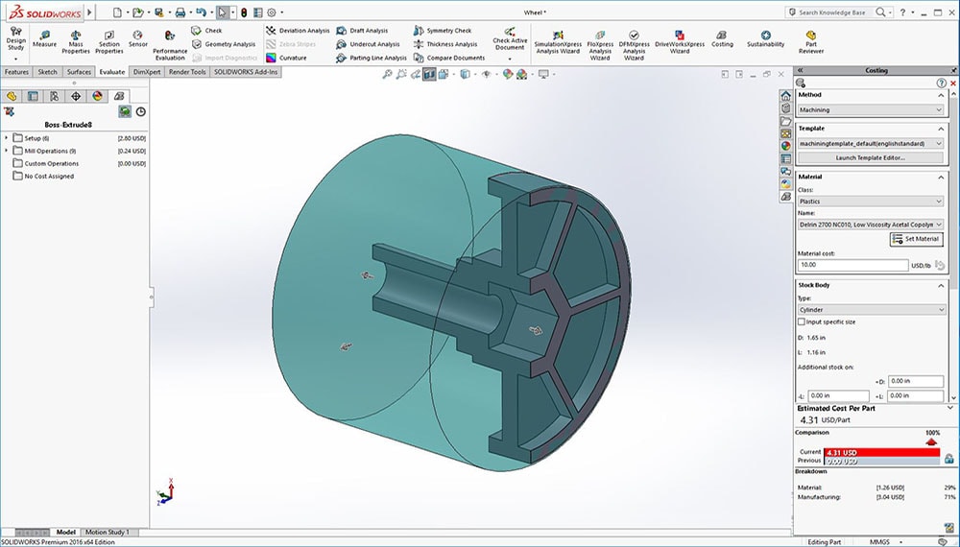Open Undercut Analysis

coord(368,44)
